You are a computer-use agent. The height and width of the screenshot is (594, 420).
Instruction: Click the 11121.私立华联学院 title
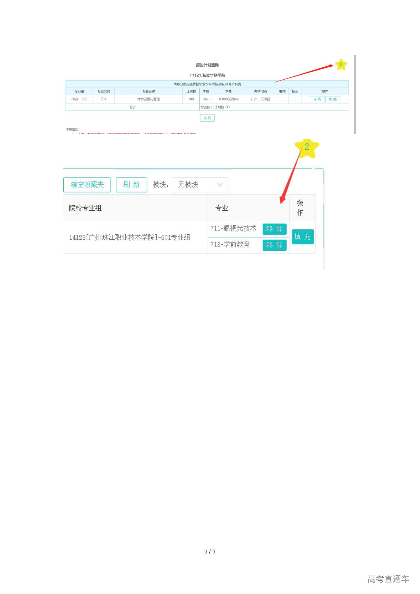[207, 75]
